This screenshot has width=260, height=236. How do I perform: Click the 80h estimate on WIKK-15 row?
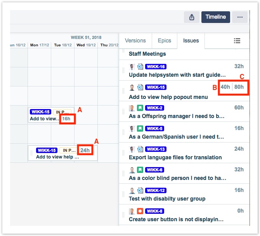tap(239, 87)
